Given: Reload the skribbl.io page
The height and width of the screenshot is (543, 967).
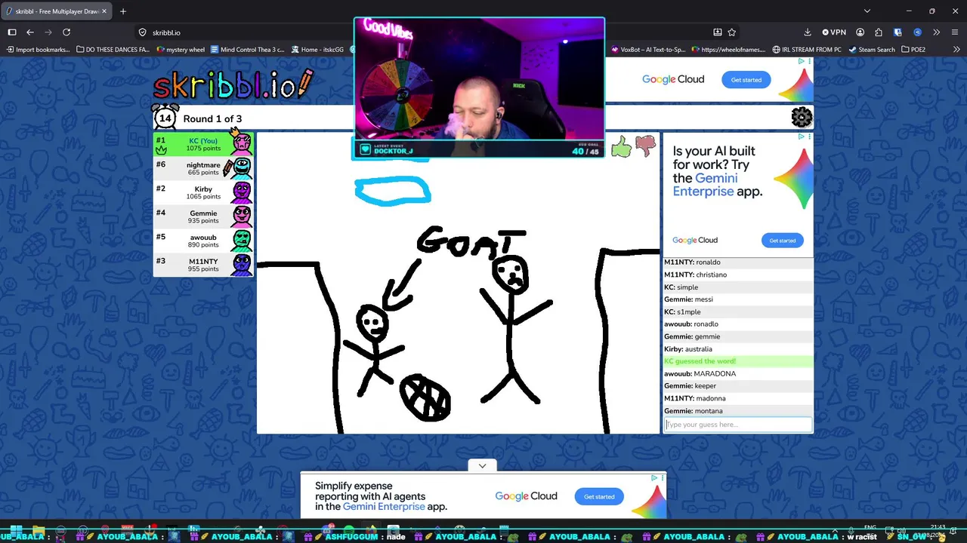Looking at the screenshot, I should click(x=66, y=32).
